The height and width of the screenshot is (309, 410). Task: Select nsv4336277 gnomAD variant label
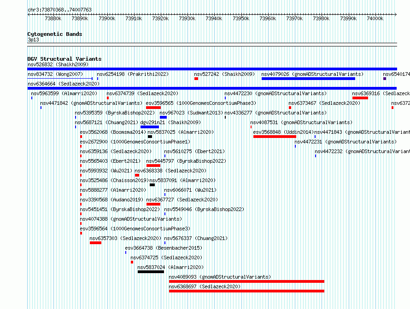(275, 113)
